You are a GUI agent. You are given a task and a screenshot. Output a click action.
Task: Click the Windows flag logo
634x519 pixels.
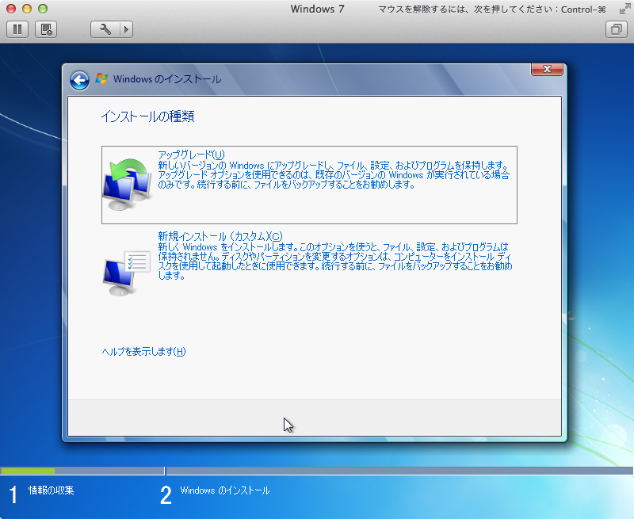(101, 78)
